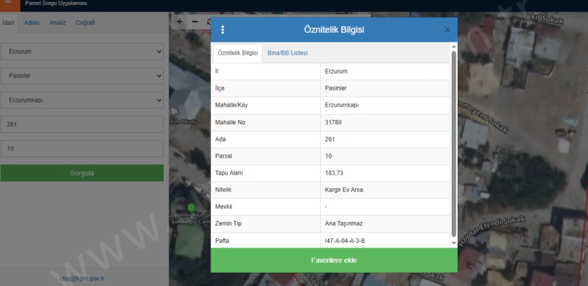588x286 pixels.
Task: Open the Analiz tab
Action: 57,23
